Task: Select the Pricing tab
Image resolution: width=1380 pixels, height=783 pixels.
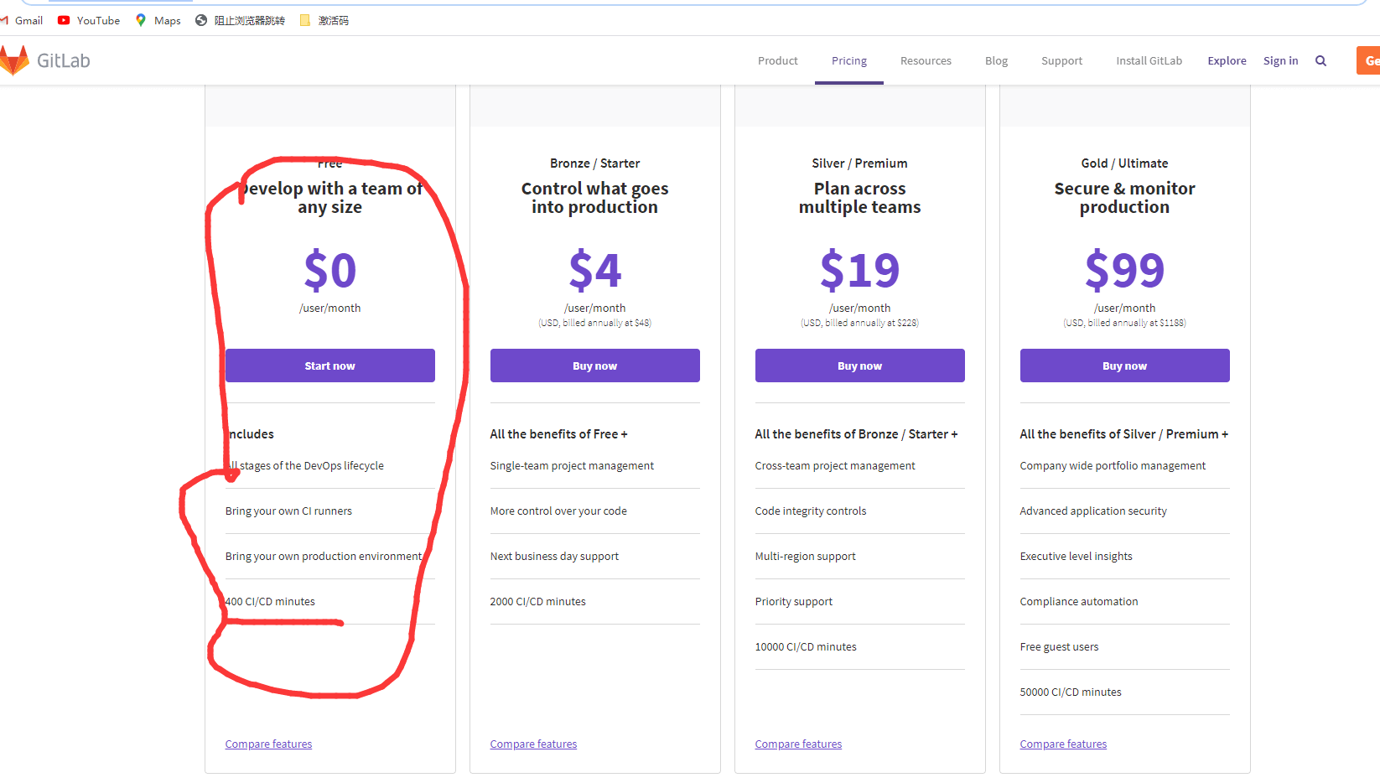Action: coord(848,61)
